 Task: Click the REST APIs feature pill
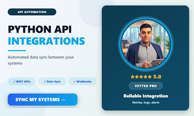[x=22, y=81]
